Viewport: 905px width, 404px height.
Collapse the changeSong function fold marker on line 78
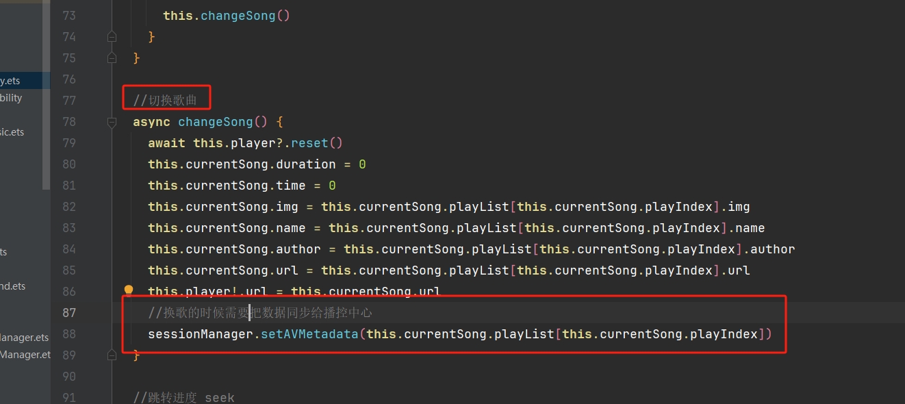pyautogui.click(x=112, y=122)
